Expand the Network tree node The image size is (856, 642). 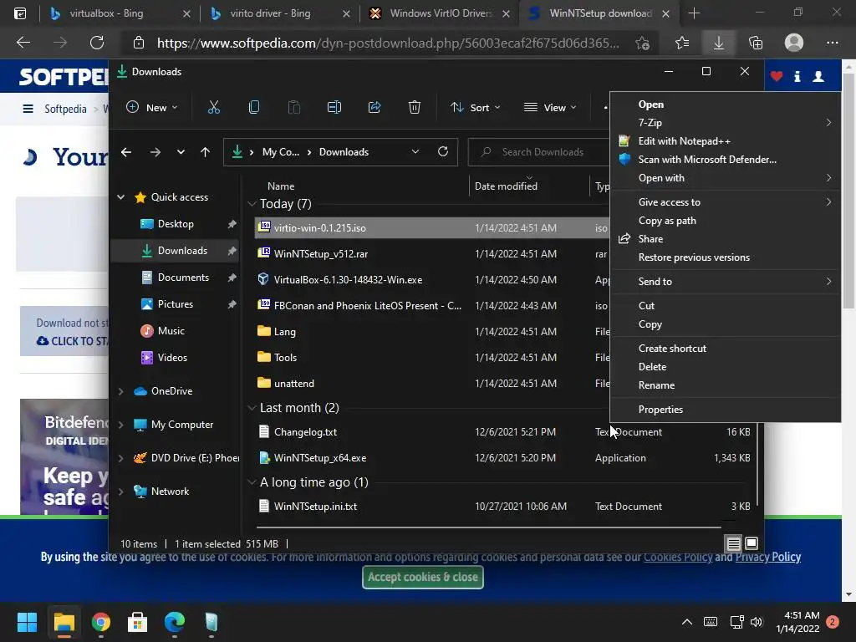(120, 492)
